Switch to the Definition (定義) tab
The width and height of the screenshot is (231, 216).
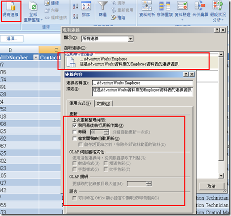coord(103,104)
